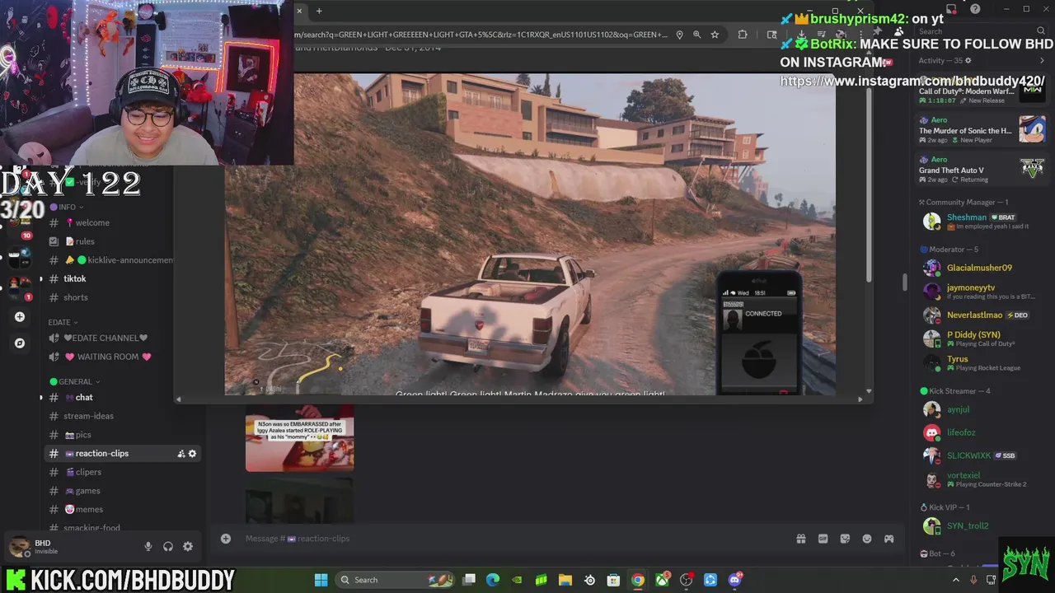Click Aero Grand Theft Auto V activity card
Viewport: 1055px width, 593px height.
pos(982,170)
